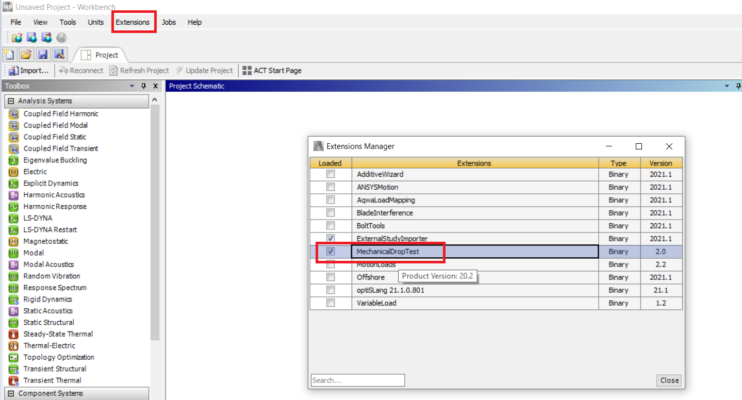Close the Extensions Manager with Close button
This screenshot has height=400, width=742.
(669, 380)
